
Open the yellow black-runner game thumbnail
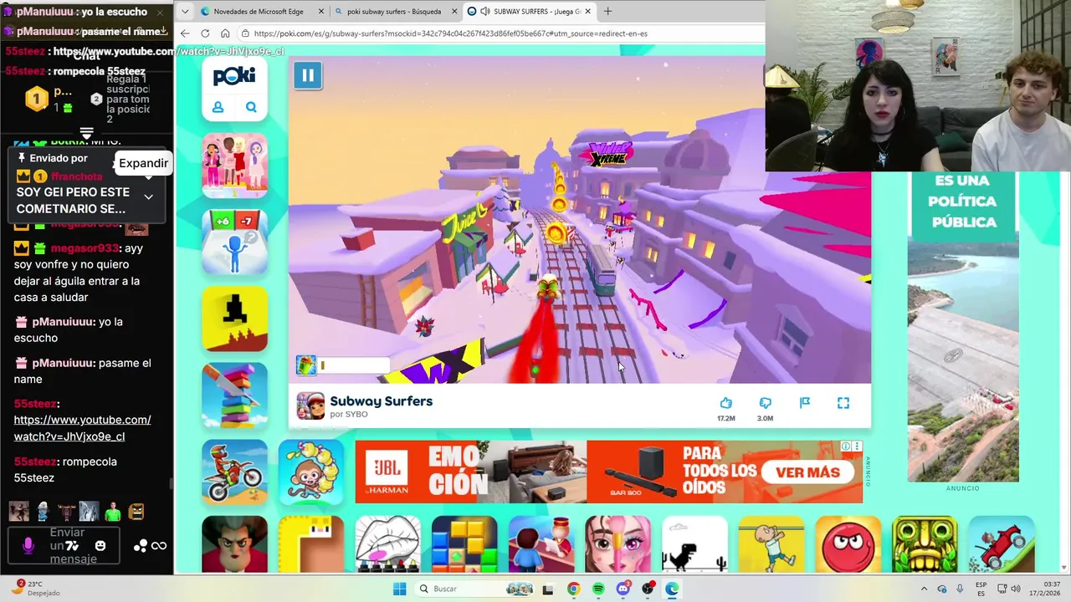[234, 319]
